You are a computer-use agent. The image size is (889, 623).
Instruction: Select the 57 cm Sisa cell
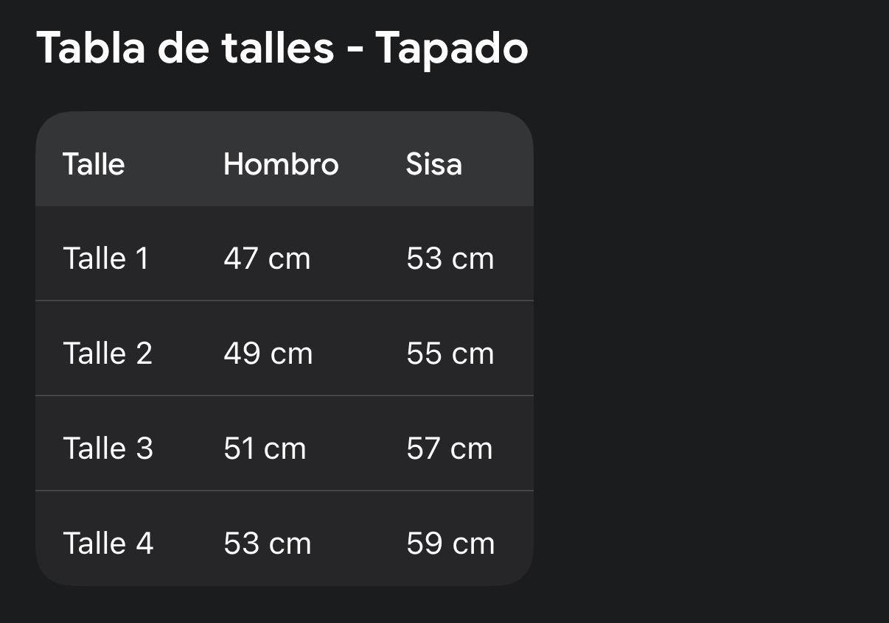click(x=449, y=448)
